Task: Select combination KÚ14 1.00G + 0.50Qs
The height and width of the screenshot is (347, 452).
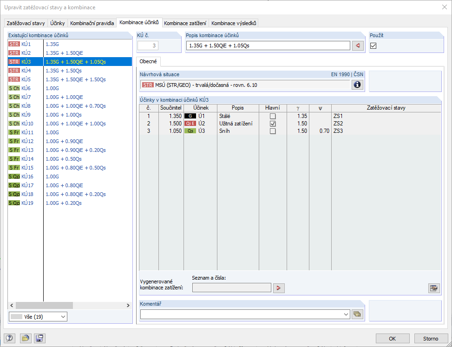Action: click(70, 159)
